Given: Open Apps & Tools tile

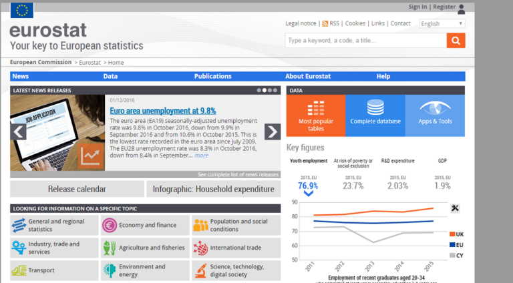Looking at the screenshot, I should point(435,115).
